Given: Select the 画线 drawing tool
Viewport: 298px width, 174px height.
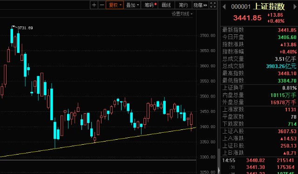Looking at the screenshot, I should pos(166,5).
